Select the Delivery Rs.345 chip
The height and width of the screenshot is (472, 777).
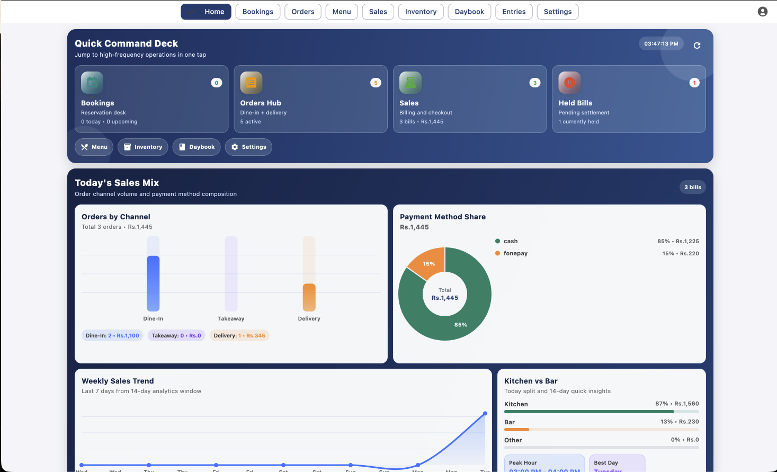click(239, 336)
